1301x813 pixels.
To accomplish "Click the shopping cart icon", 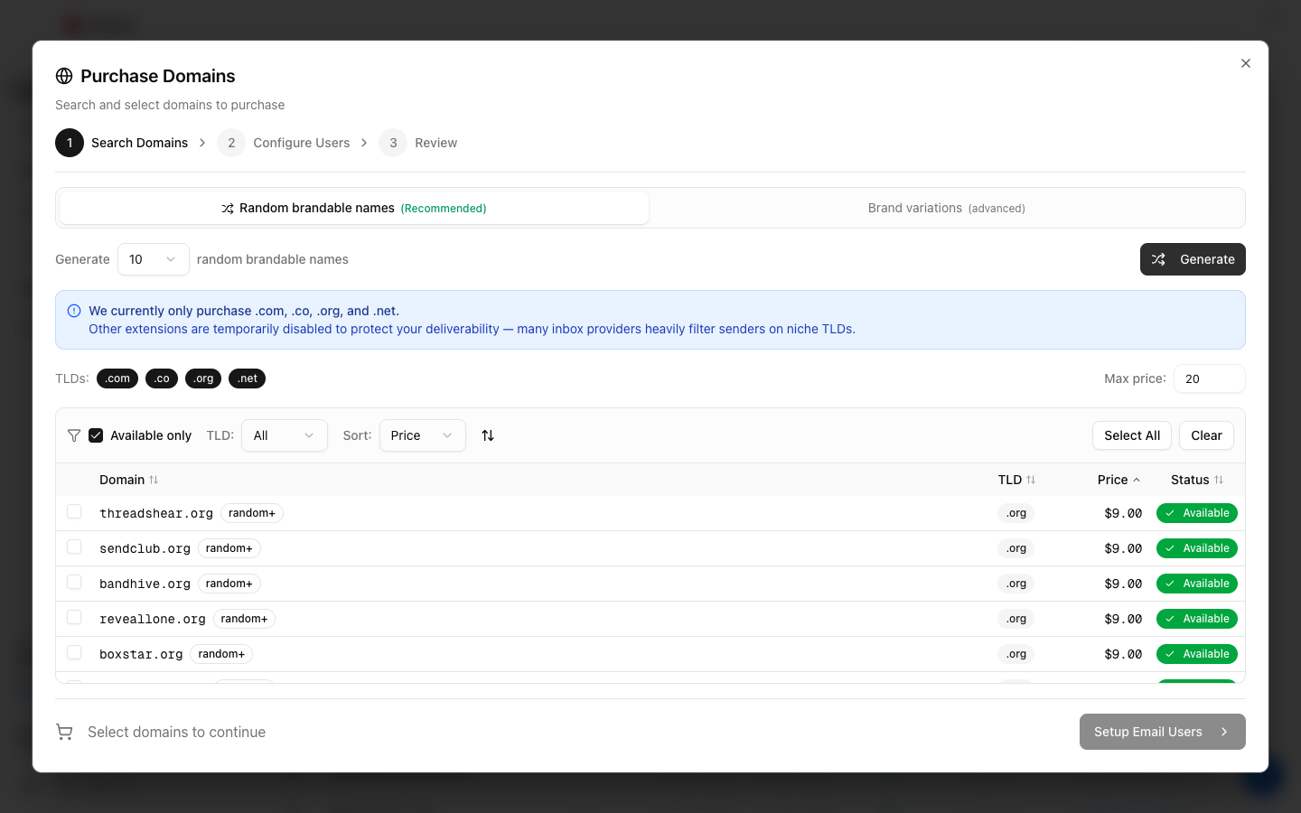I will [64, 732].
